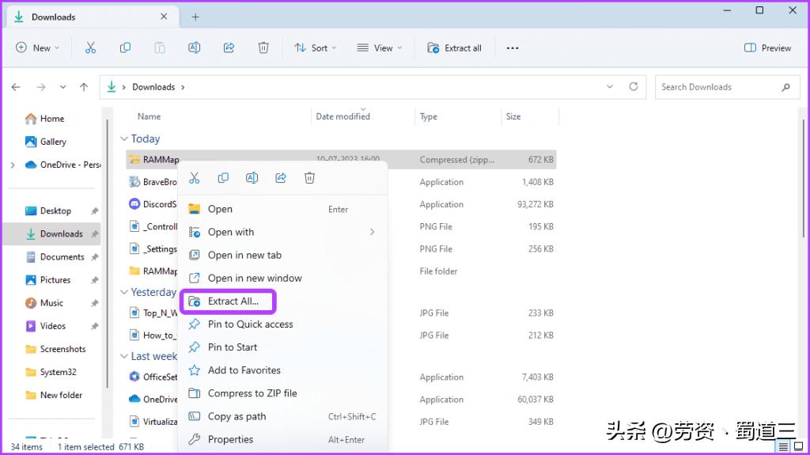
Task: Open address bar history dropdown
Action: 610,86
